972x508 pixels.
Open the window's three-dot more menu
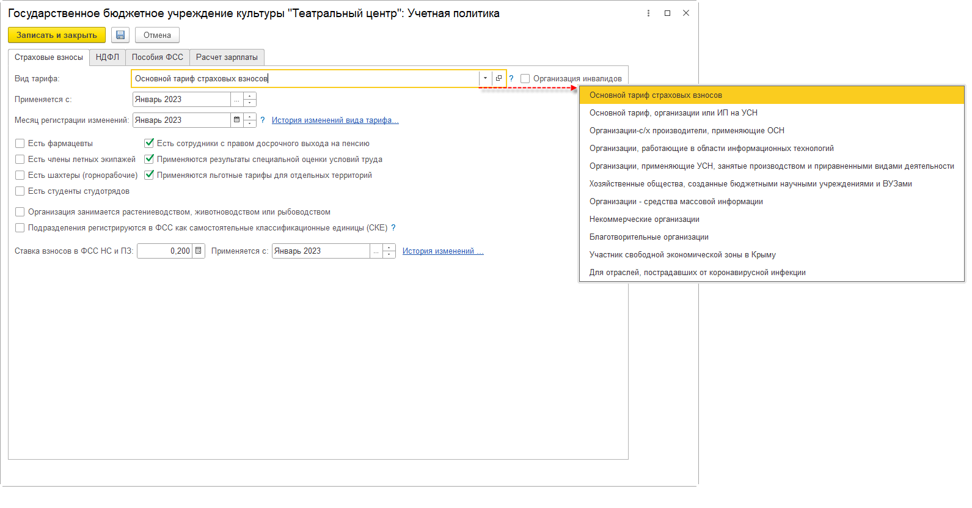(648, 13)
